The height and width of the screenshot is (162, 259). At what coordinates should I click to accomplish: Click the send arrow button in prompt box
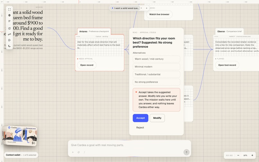pyautogui.click(x=186, y=152)
